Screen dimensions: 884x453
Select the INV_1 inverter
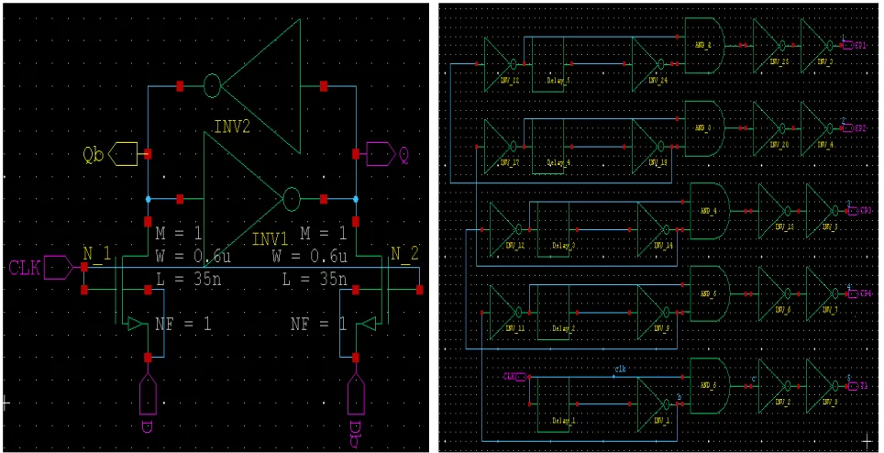coord(656,404)
